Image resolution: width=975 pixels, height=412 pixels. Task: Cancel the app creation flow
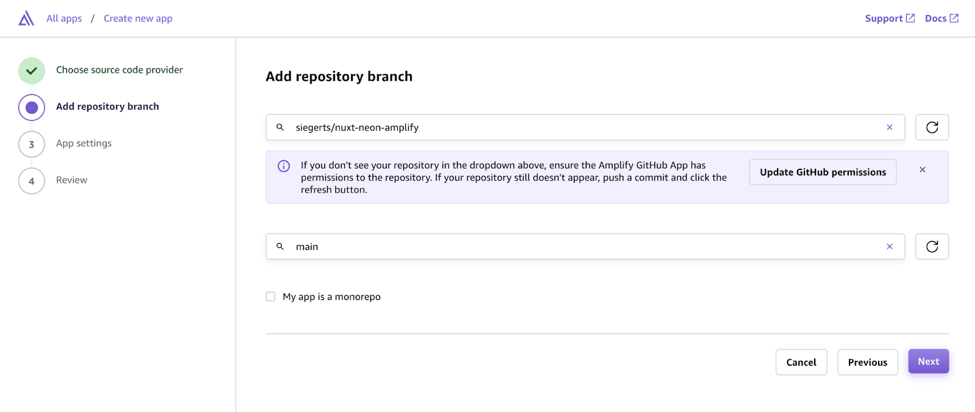[x=801, y=361]
